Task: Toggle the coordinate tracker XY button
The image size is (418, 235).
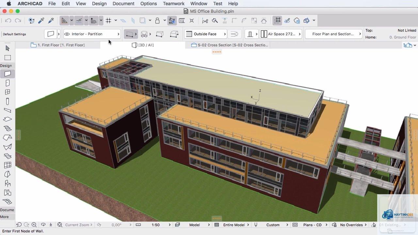Action: (94, 21)
